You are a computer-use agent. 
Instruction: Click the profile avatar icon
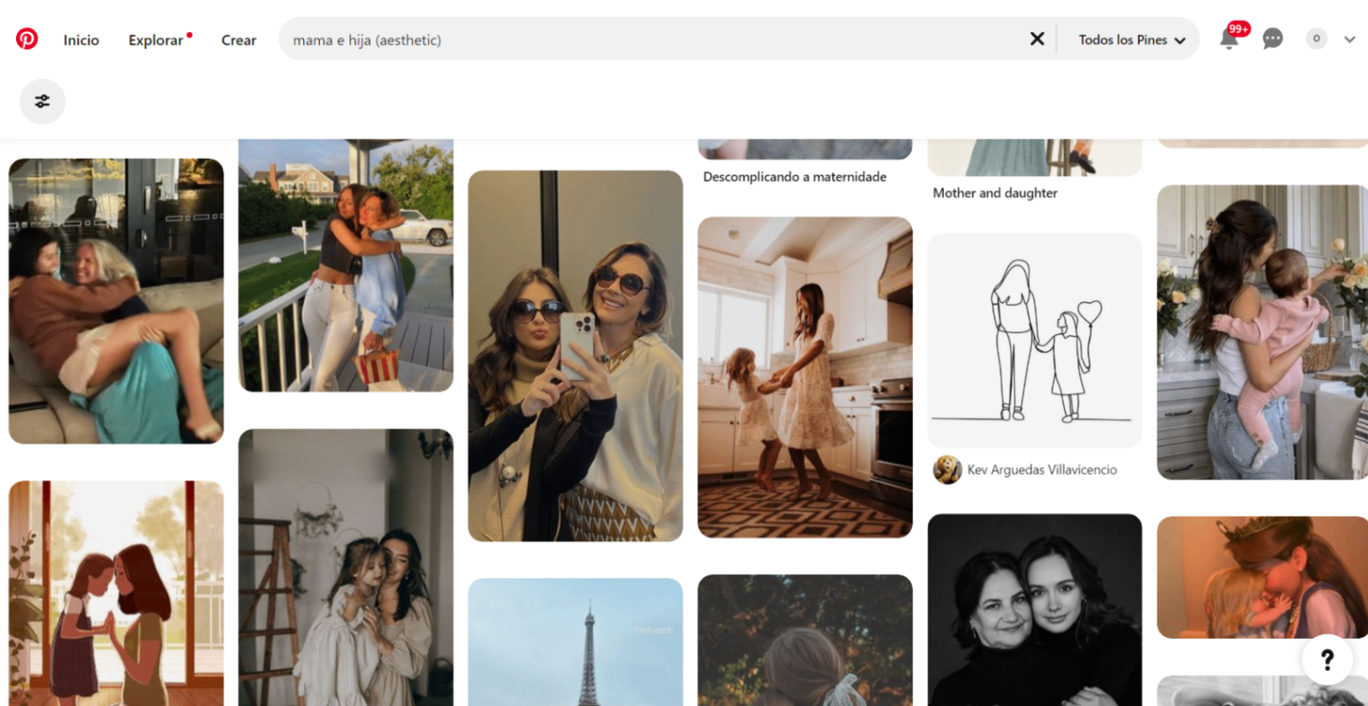pyautogui.click(x=1316, y=39)
